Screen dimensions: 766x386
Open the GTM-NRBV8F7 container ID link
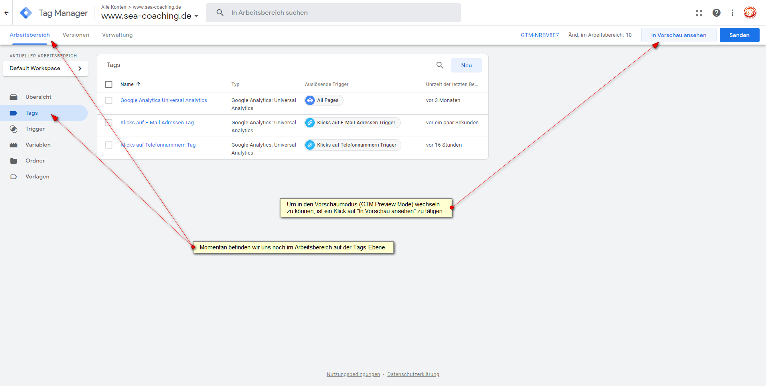[x=540, y=35]
